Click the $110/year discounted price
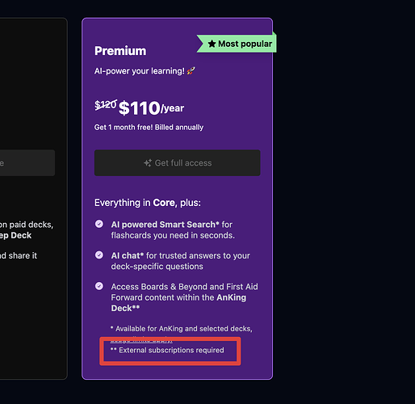This screenshot has height=404, width=415. 151,108
